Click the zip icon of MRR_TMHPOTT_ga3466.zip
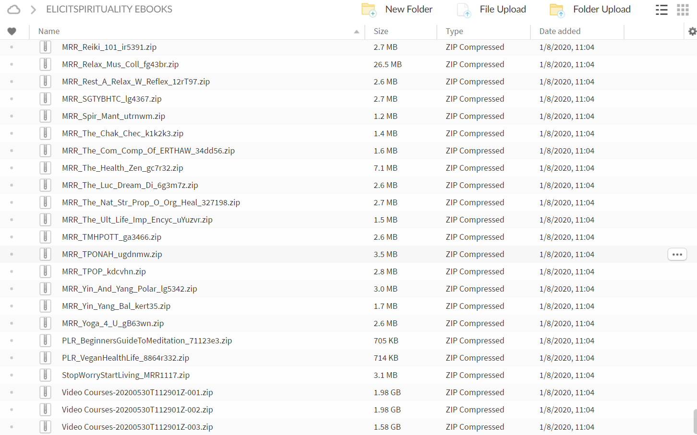This screenshot has height=435, width=697. coord(45,237)
